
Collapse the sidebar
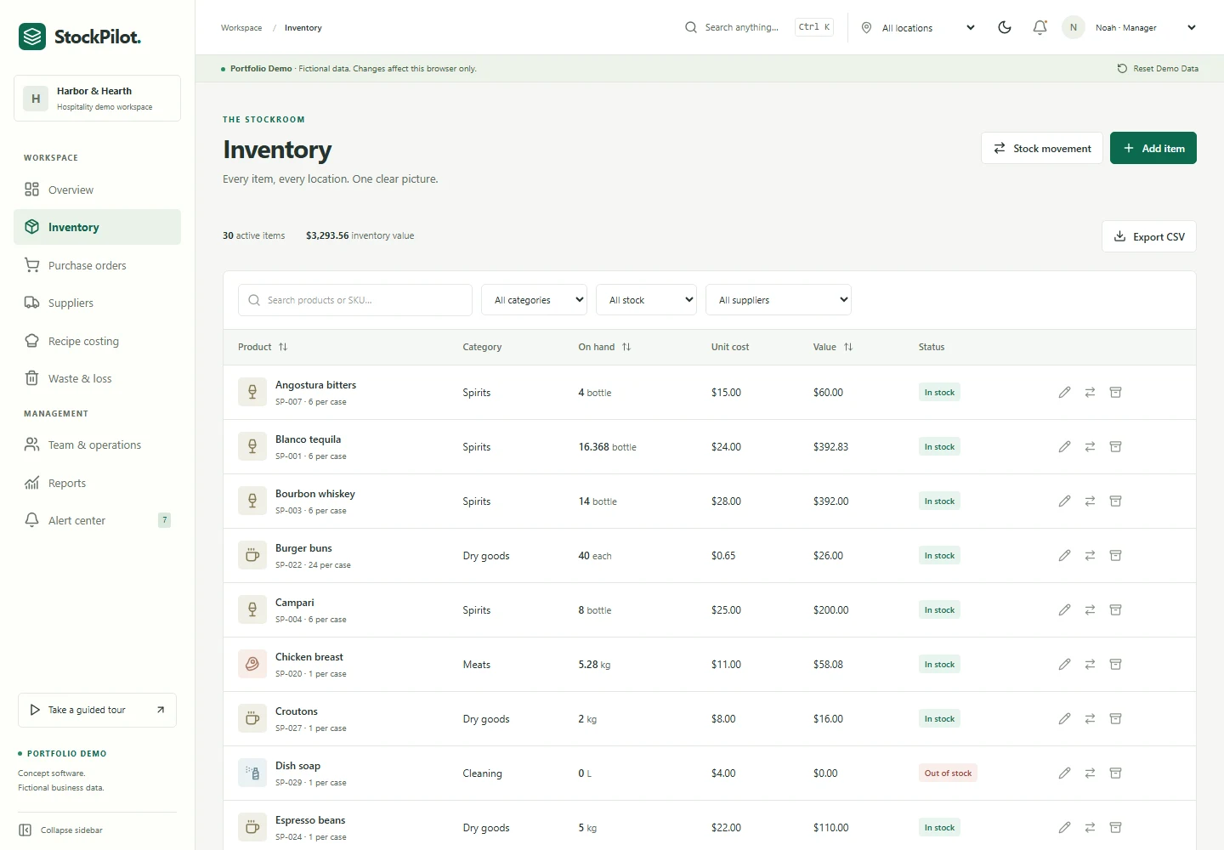click(61, 830)
